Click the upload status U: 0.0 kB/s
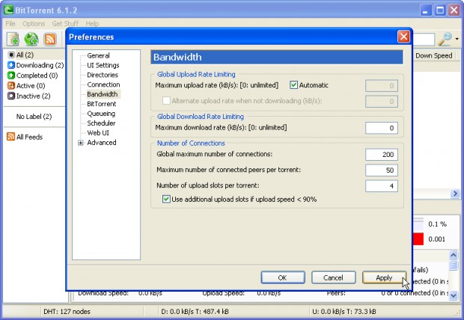 (344, 312)
